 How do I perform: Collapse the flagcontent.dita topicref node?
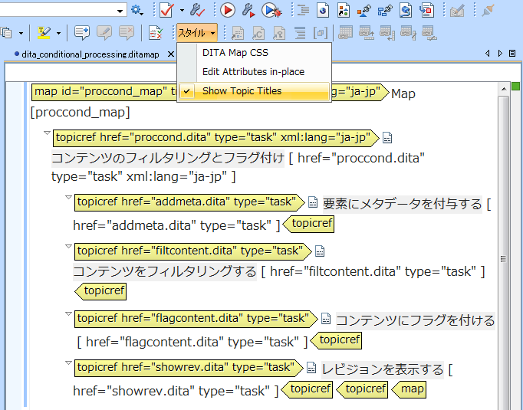tap(68, 313)
